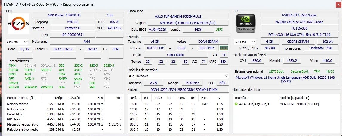Click the '8 / 16' core count field
The image size is (342, 136).
[x=25, y=49]
